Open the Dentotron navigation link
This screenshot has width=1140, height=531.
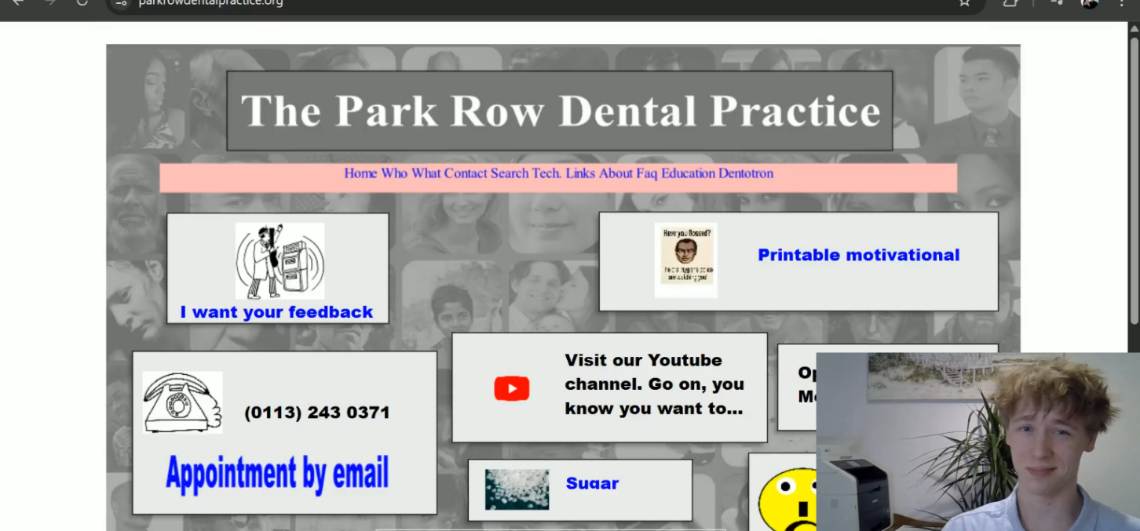click(746, 173)
